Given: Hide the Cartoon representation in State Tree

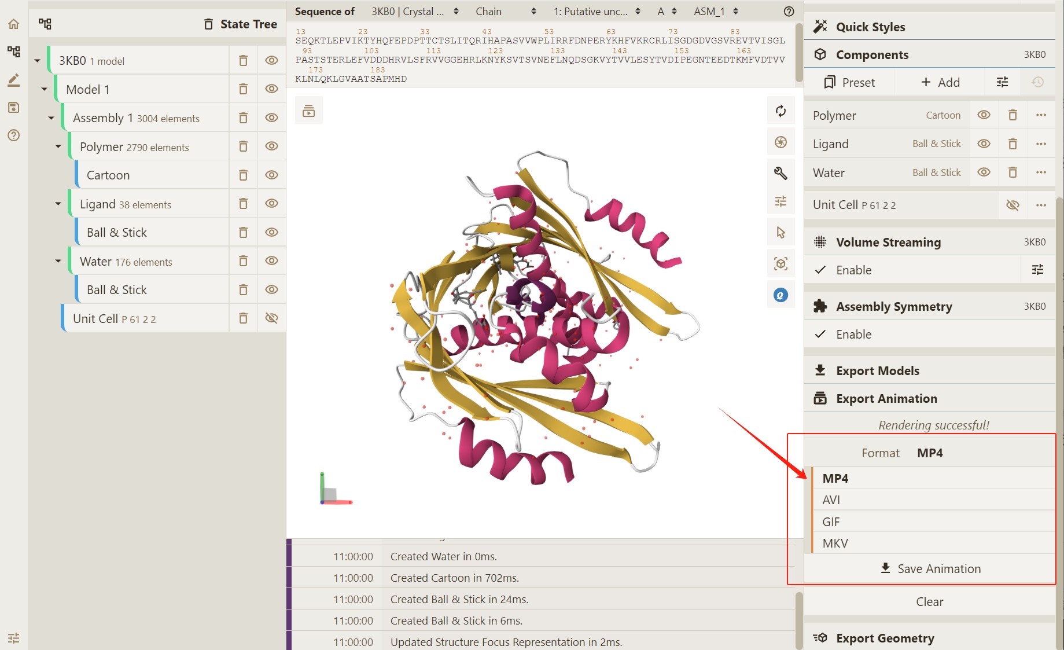Looking at the screenshot, I should [x=271, y=175].
